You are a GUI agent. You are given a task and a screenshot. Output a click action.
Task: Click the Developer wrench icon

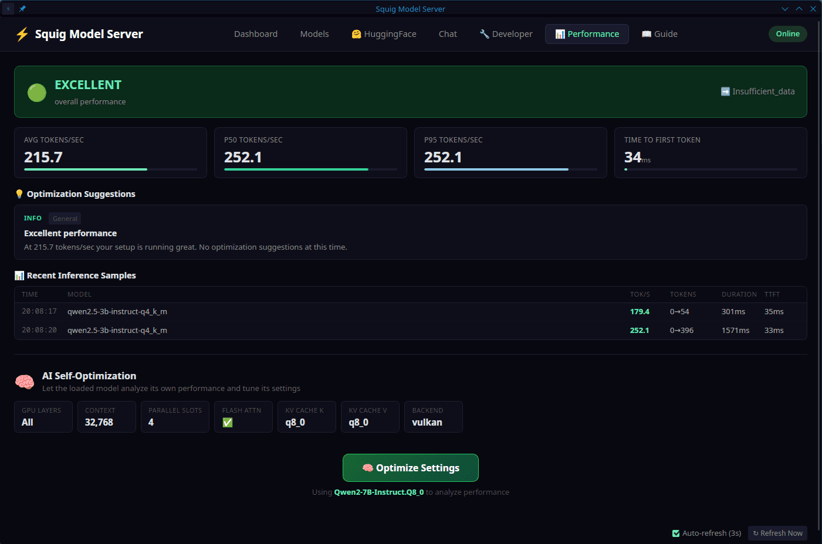pos(484,33)
